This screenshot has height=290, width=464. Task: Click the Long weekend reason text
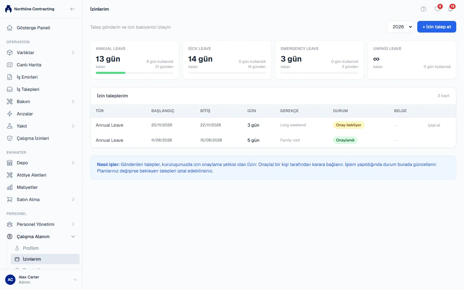[x=293, y=125]
